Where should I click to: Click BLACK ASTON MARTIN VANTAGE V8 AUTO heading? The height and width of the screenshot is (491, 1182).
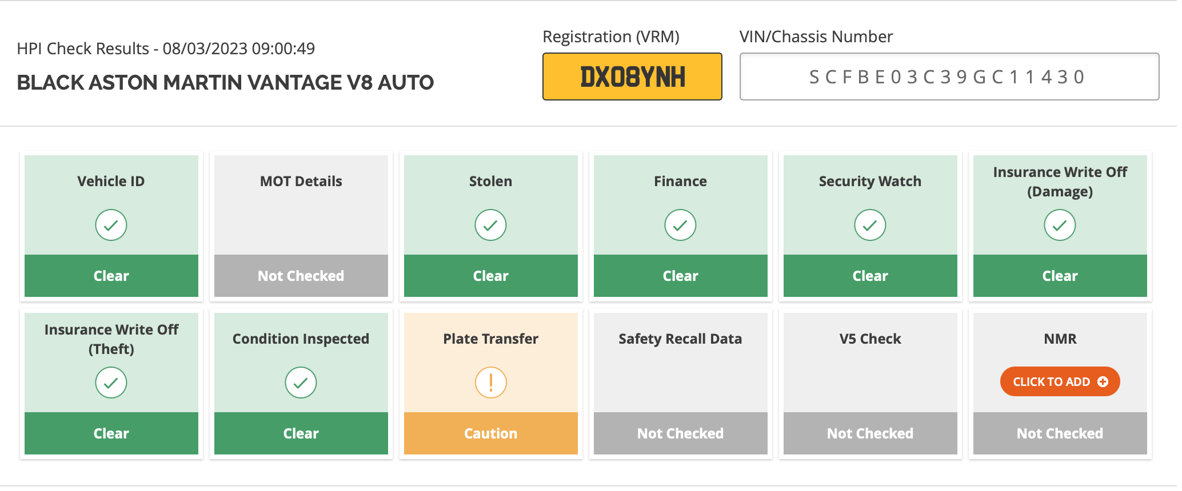point(225,82)
